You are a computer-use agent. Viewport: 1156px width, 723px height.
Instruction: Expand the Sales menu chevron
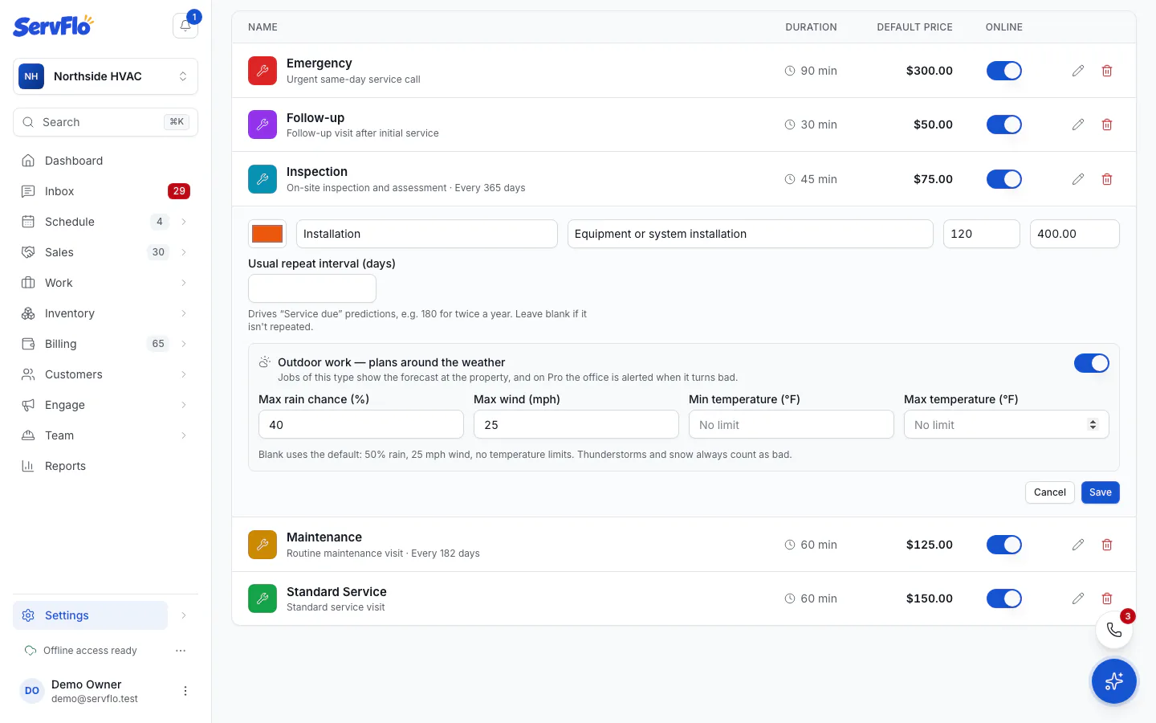click(184, 252)
